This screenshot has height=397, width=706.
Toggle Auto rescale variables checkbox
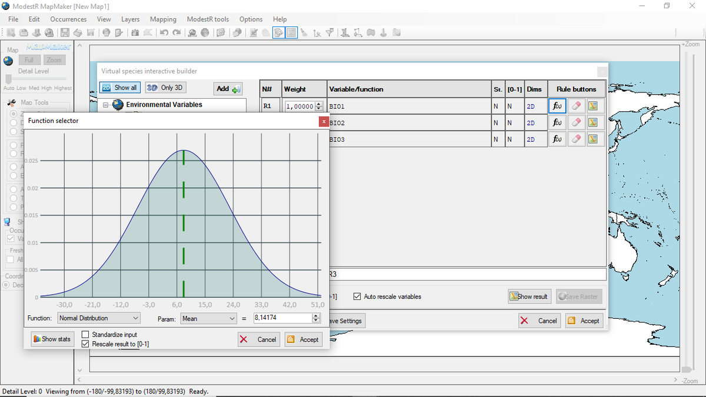357,296
